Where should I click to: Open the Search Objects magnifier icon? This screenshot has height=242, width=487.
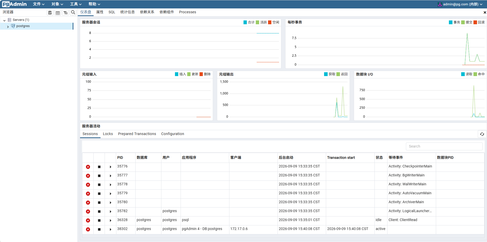pyautogui.click(x=73, y=12)
